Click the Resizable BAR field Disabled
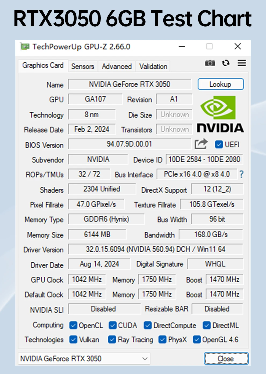This screenshot has width=266, height=374. click(x=217, y=309)
